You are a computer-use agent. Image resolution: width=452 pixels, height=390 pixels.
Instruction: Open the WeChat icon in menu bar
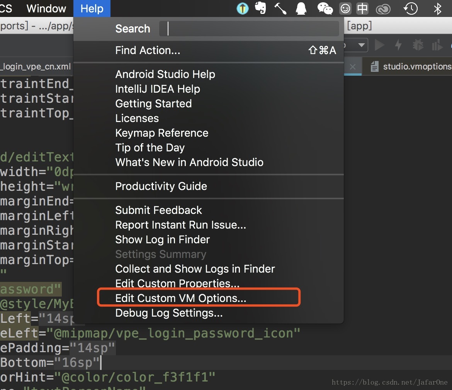(325, 8)
